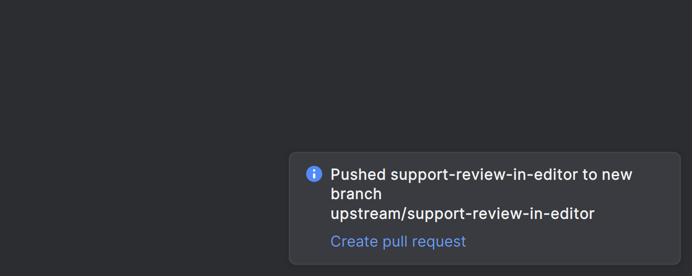
Task: Click the empty dark area left of the notification
Action: [138, 207]
